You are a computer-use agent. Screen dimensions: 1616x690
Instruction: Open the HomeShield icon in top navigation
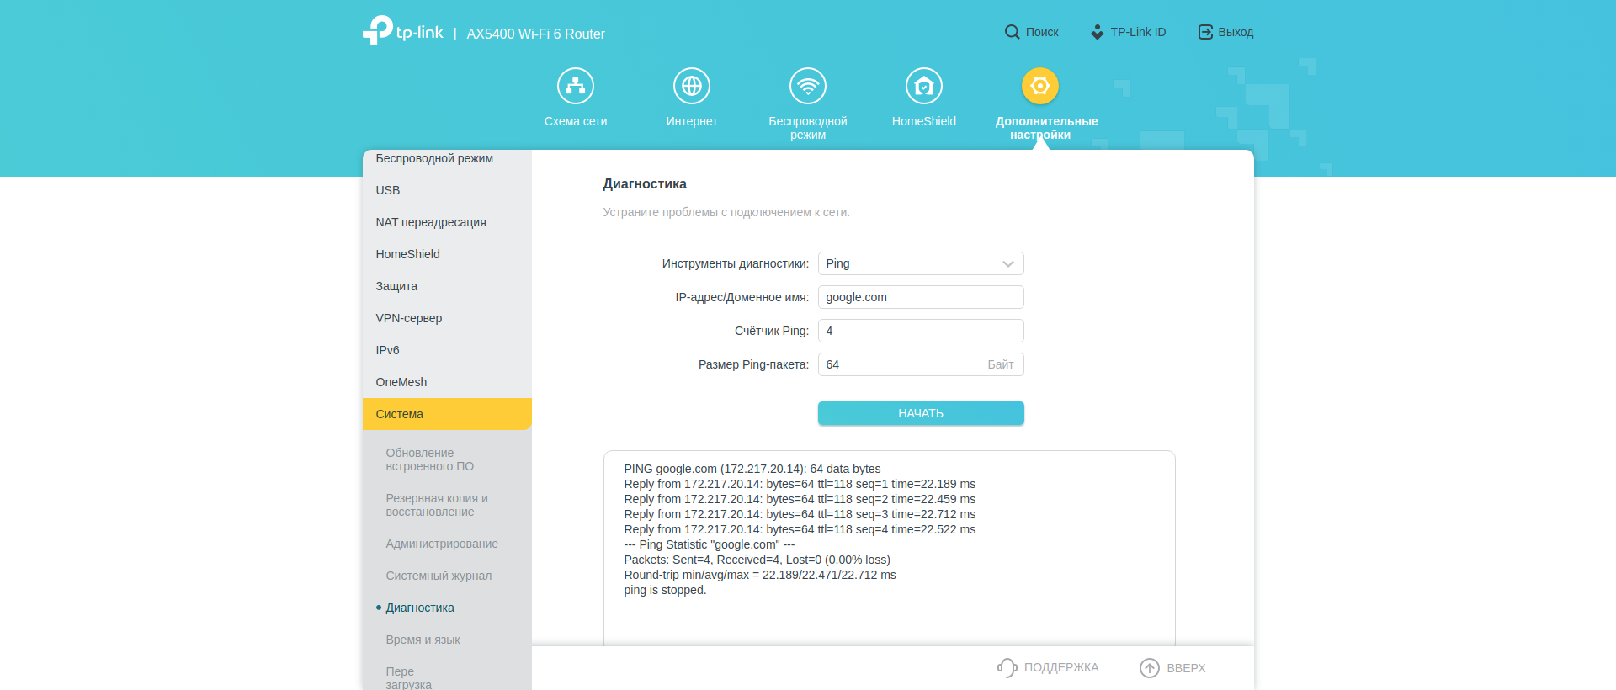[924, 86]
